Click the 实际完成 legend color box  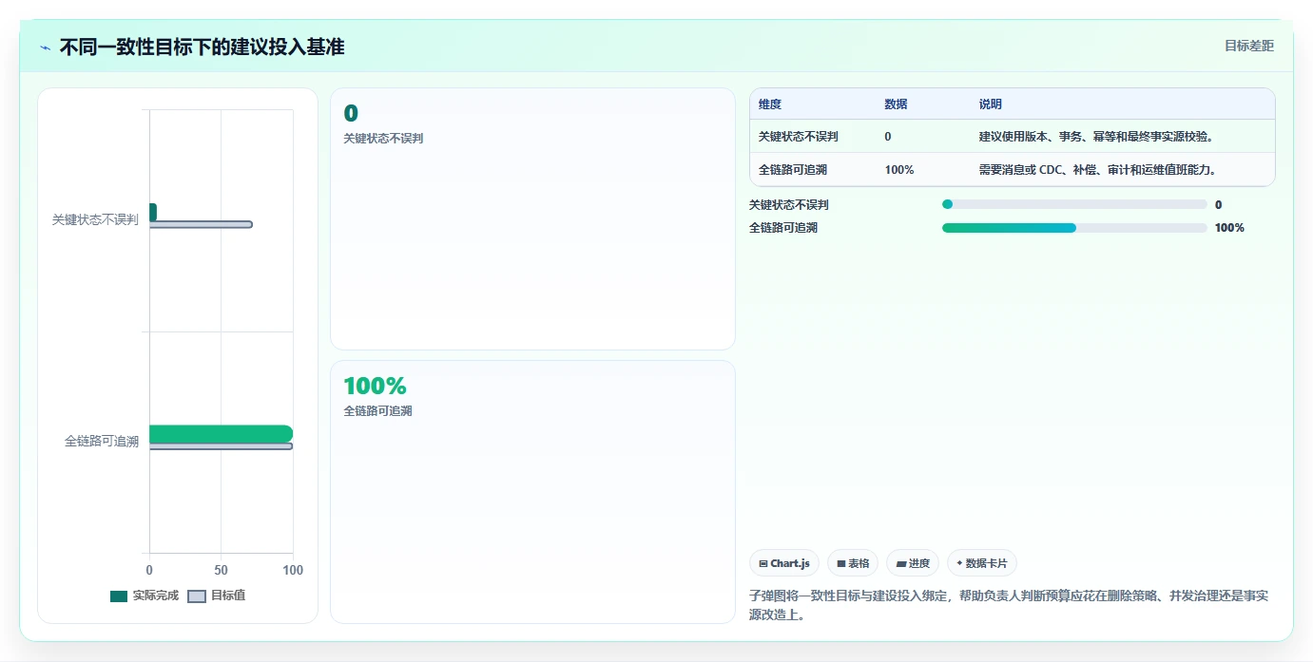119,596
